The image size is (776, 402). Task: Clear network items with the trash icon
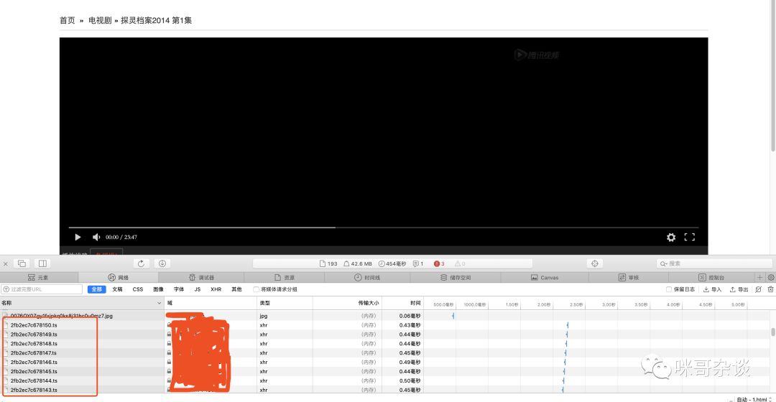tap(770, 289)
